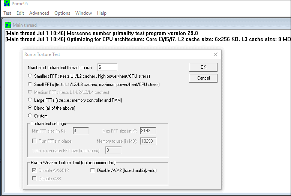Click the Memory to use field

click(x=148, y=141)
